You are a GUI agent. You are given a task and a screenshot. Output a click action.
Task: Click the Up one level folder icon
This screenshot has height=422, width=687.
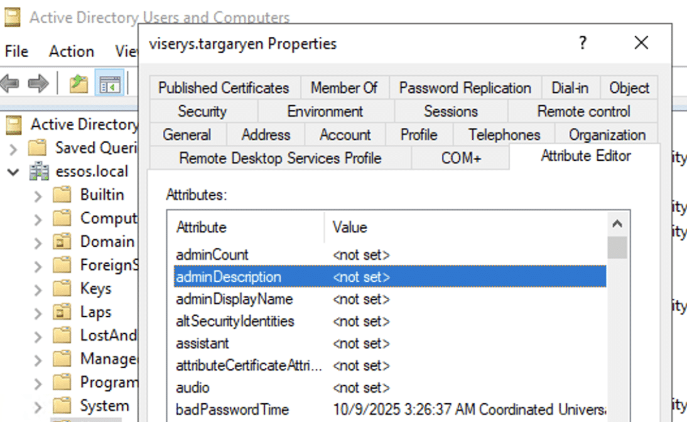[78, 84]
